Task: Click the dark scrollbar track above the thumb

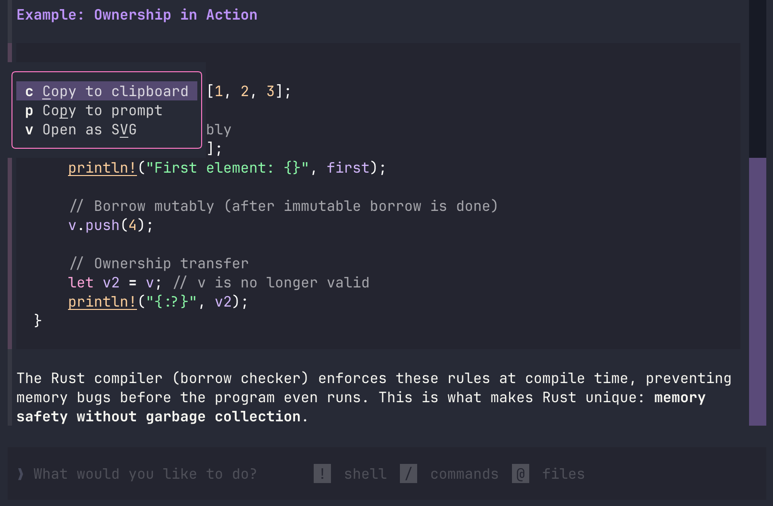Action: pyautogui.click(x=757, y=77)
